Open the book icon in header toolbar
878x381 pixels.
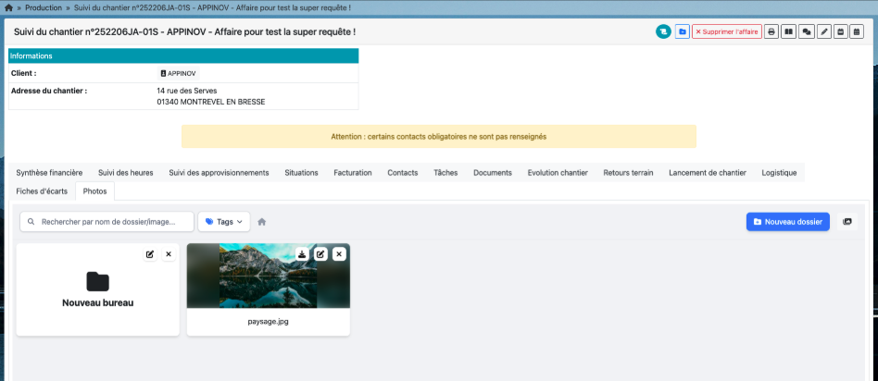pos(788,31)
